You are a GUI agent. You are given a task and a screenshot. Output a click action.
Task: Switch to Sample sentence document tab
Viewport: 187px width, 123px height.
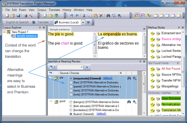pos(60,29)
